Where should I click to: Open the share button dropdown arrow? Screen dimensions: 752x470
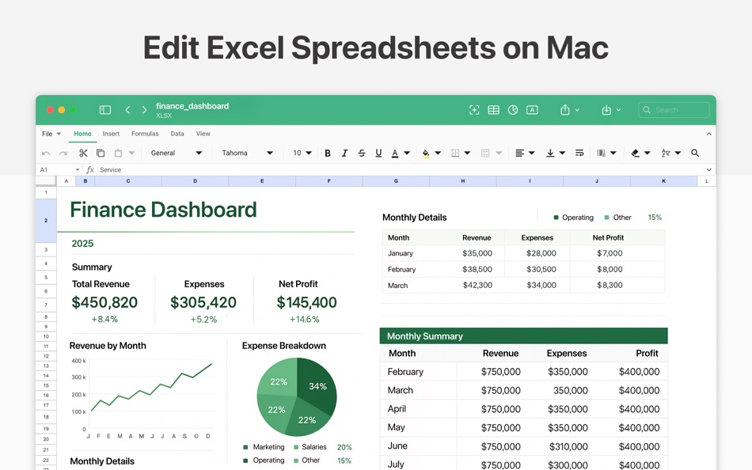(578, 110)
